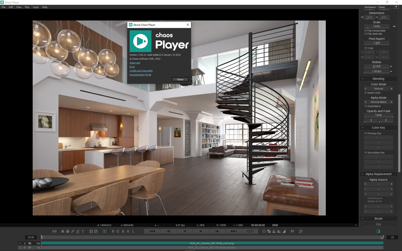Toggle loop playback mode

coord(250,231)
